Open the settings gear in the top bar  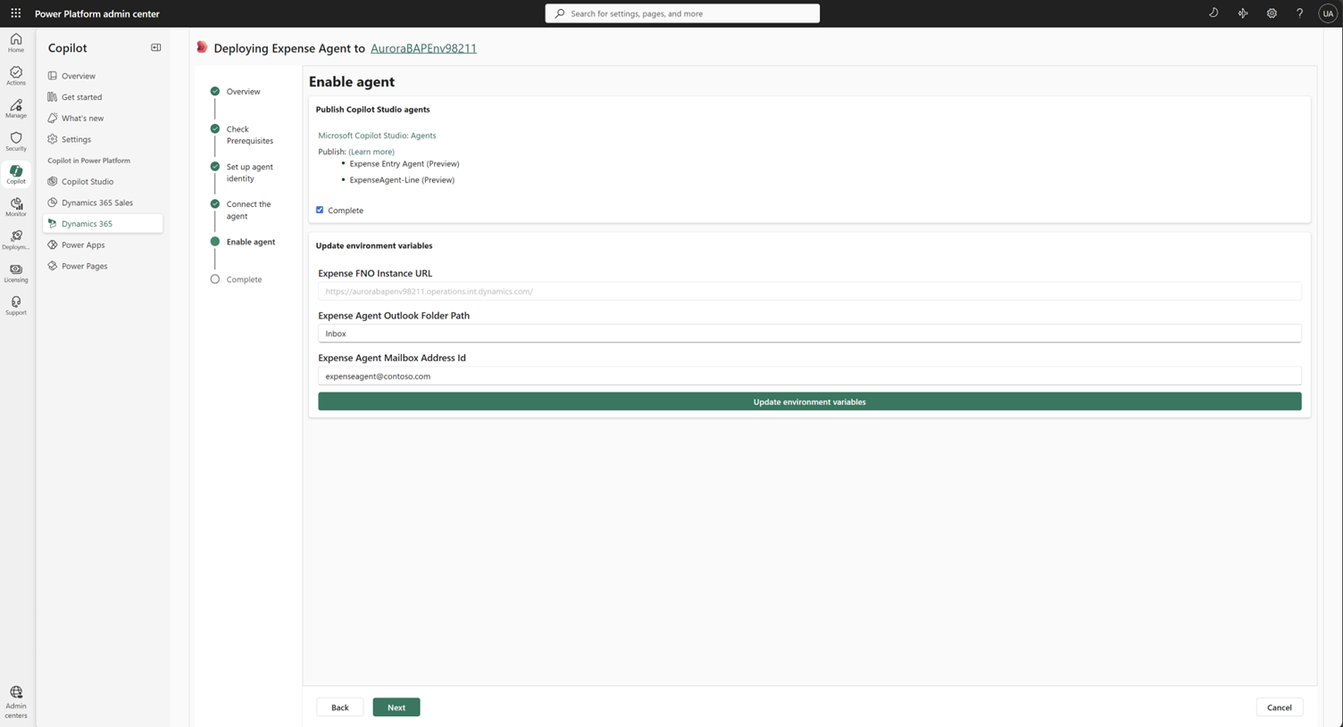tap(1272, 12)
